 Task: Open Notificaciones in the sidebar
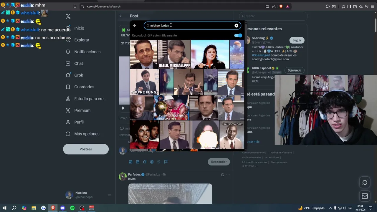click(x=83, y=52)
